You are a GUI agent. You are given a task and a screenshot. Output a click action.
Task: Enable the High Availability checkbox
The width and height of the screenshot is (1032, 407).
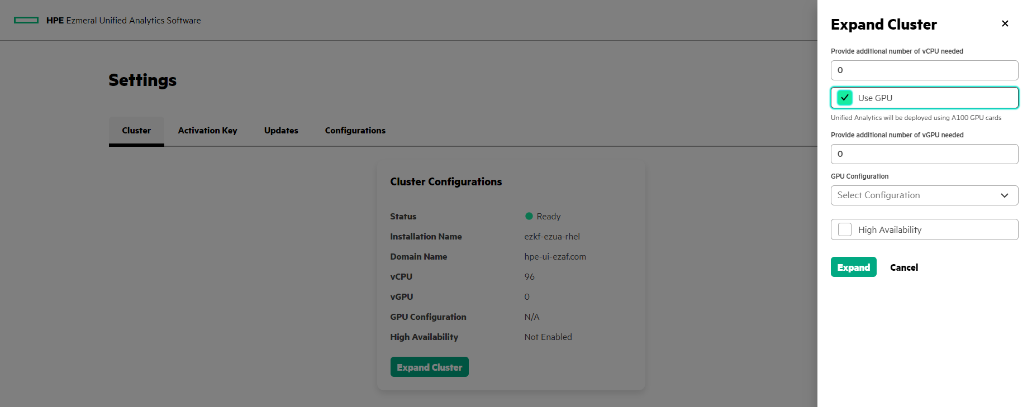pyautogui.click(x=845, y=229)
